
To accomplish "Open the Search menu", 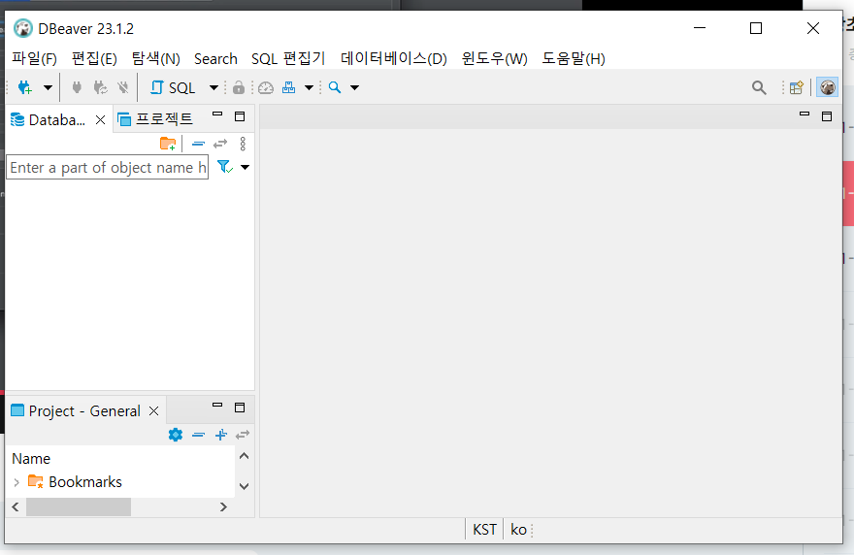I will tap(215, 58).
